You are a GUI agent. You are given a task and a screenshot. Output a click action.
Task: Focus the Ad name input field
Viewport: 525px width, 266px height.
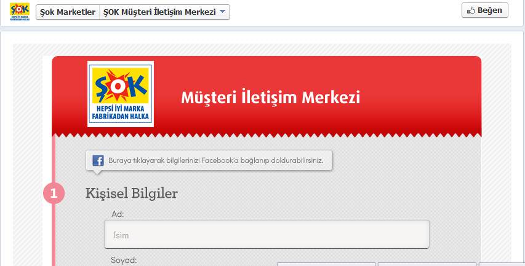tap(267, 234)
